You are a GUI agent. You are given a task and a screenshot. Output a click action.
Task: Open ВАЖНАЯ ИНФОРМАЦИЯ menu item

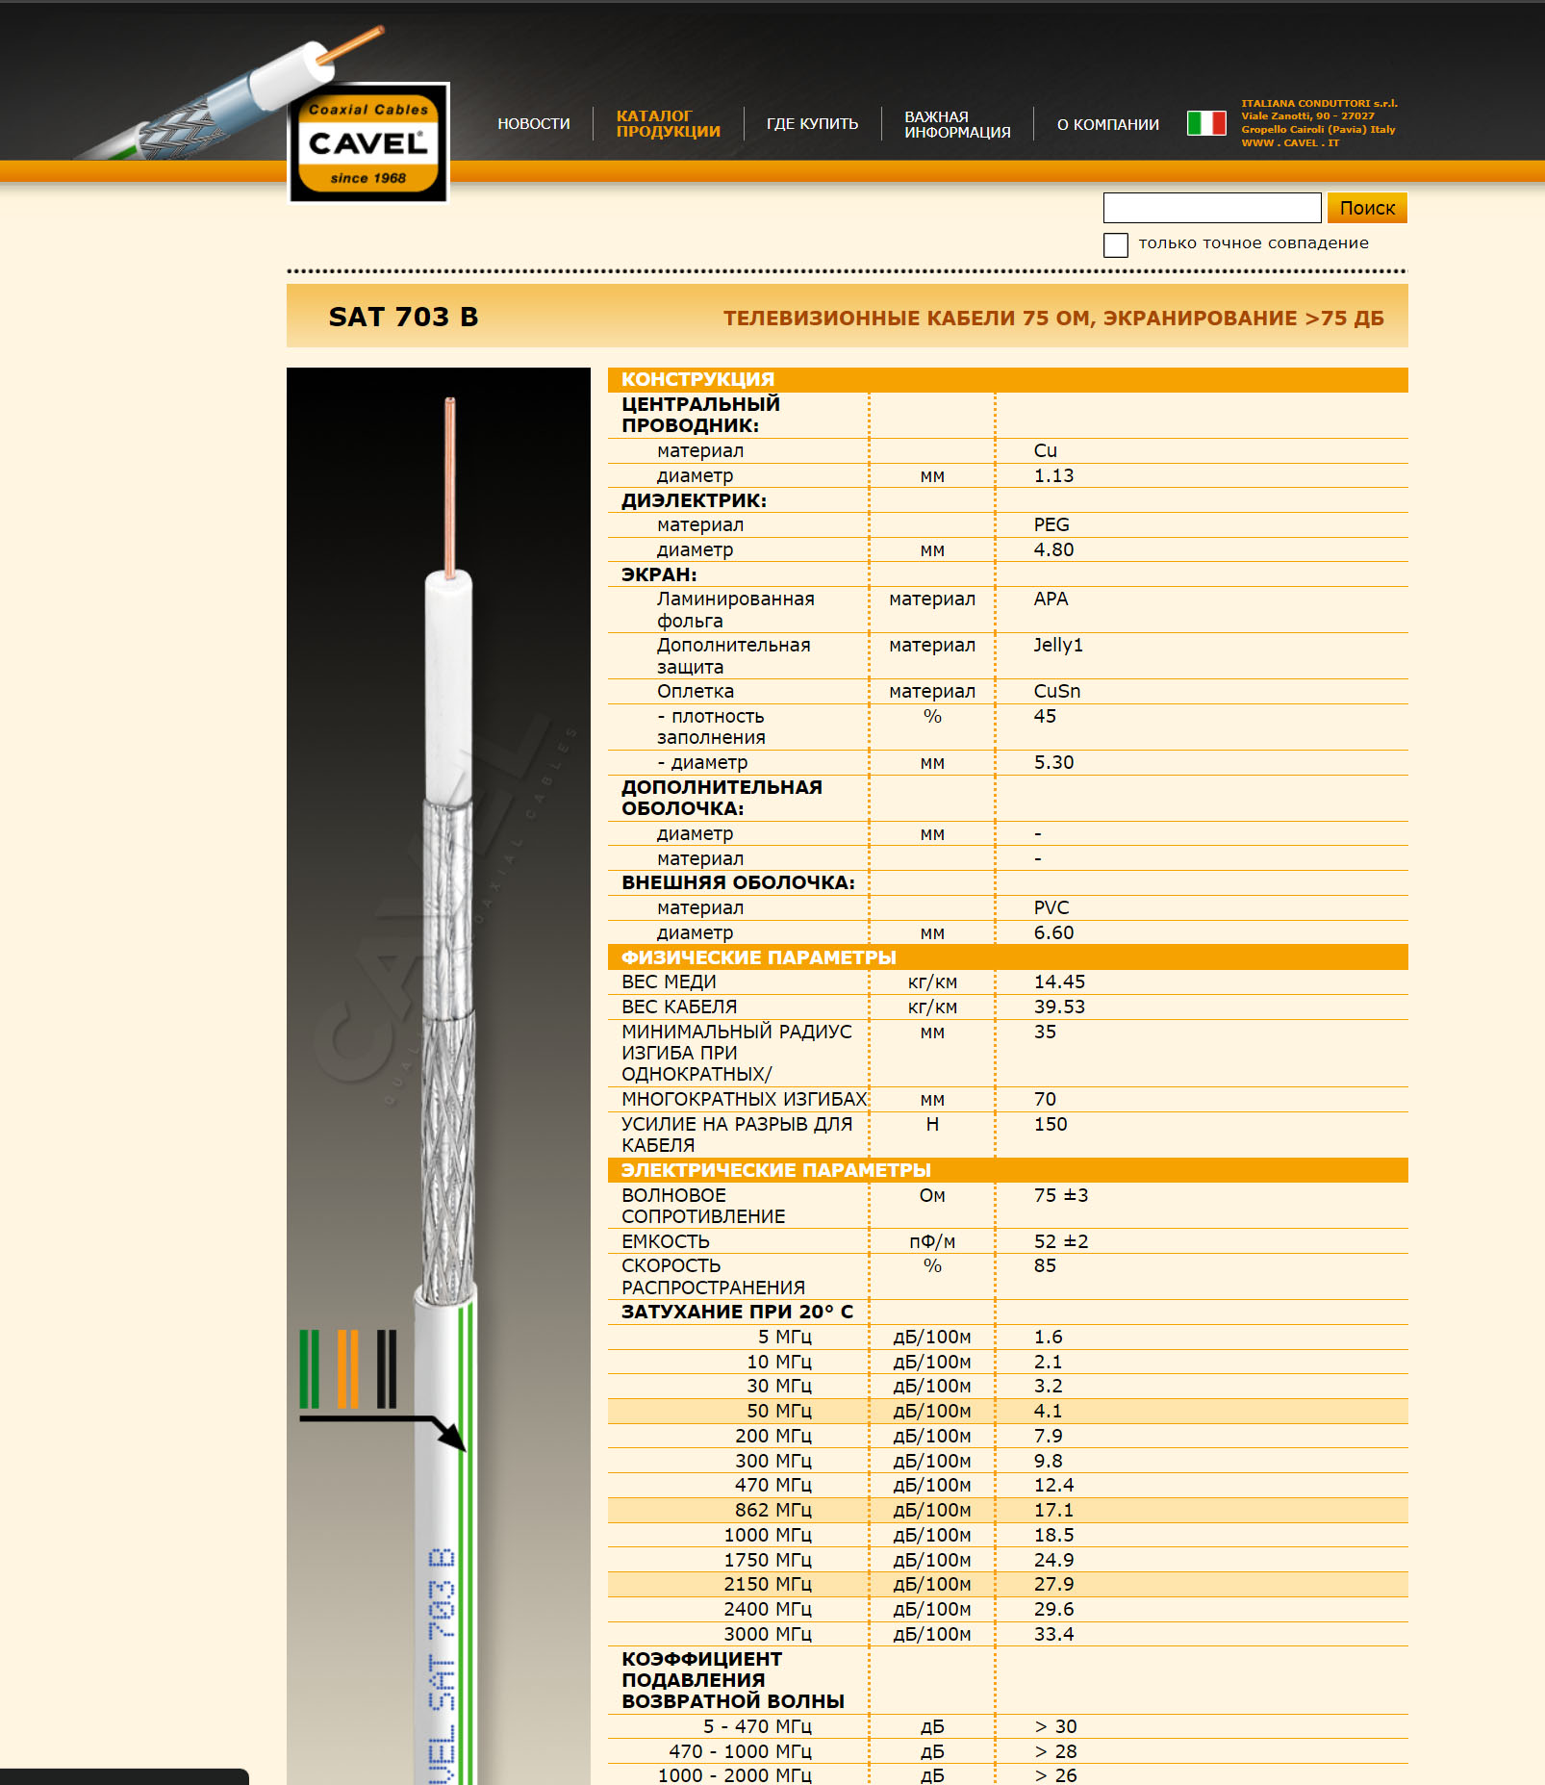tap(957, 124)
